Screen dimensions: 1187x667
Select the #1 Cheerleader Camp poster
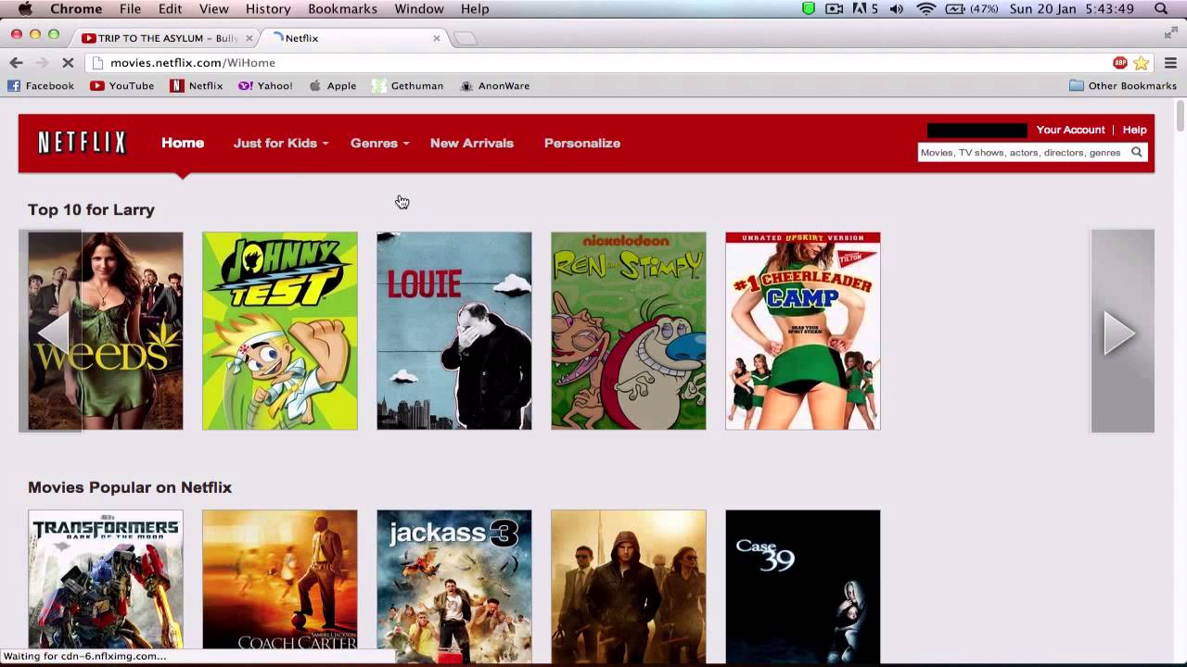click(802, 331)
